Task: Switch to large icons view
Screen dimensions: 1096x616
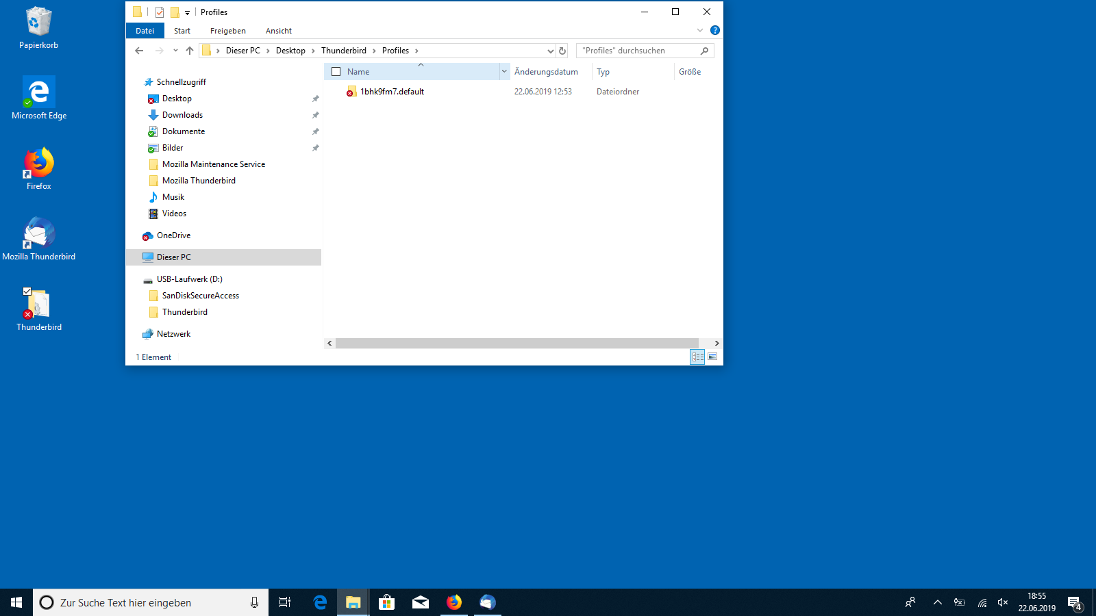Action: (712, 357)
